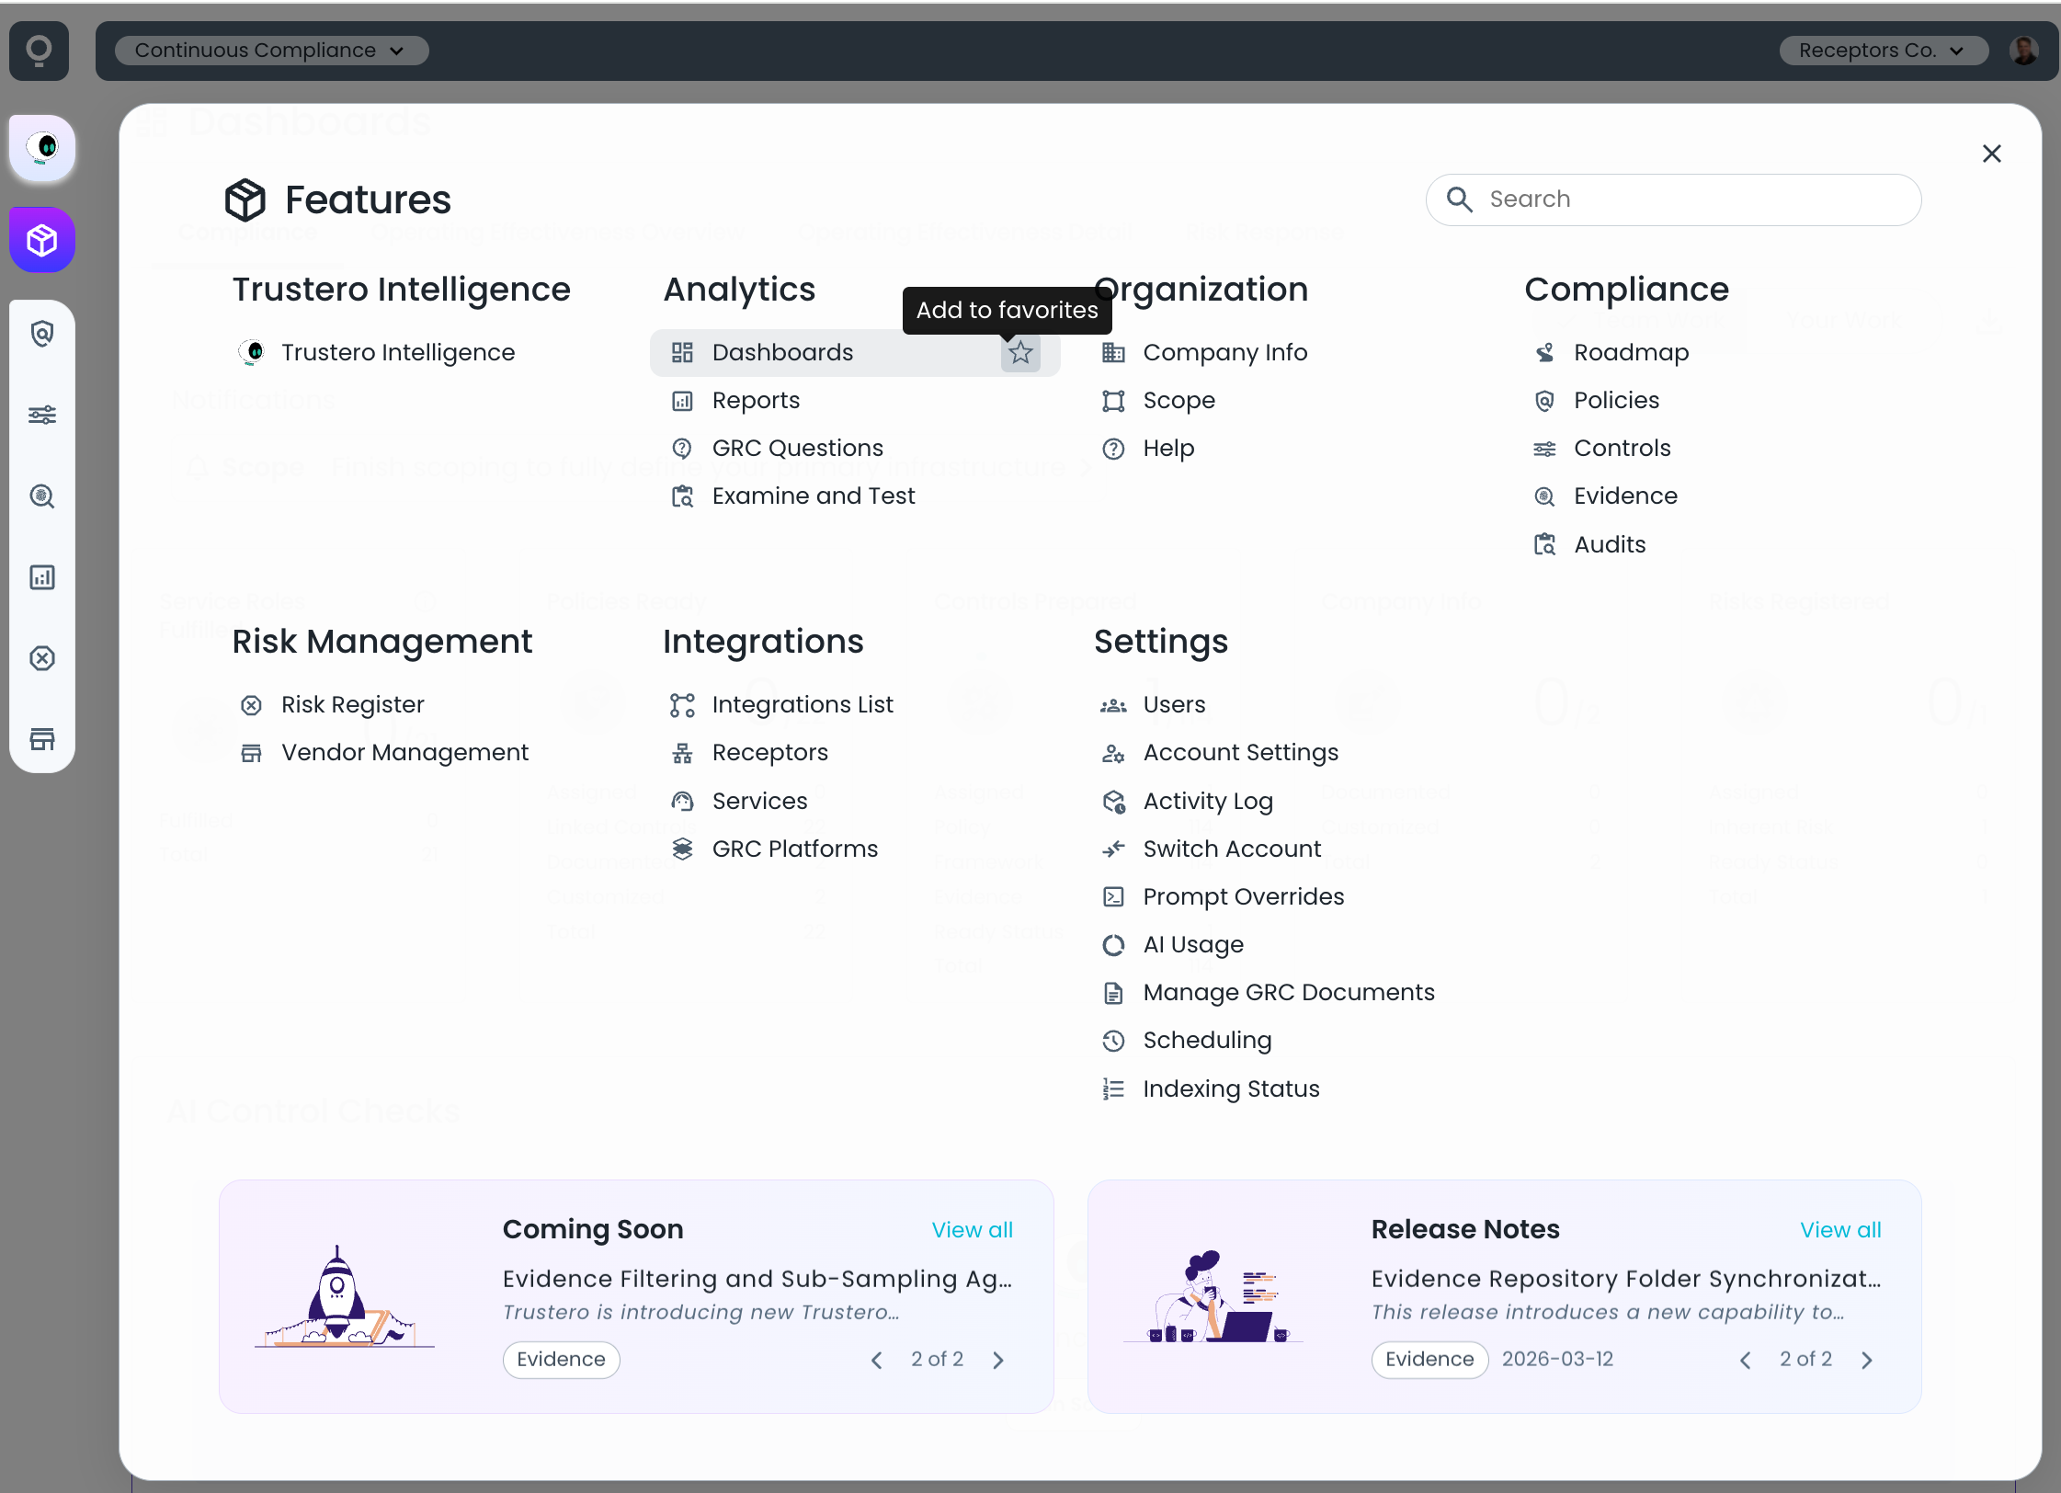2061x1493 pixels.
Task: Open the Receptors Co. account dropdown
Action: (1882, 51)
